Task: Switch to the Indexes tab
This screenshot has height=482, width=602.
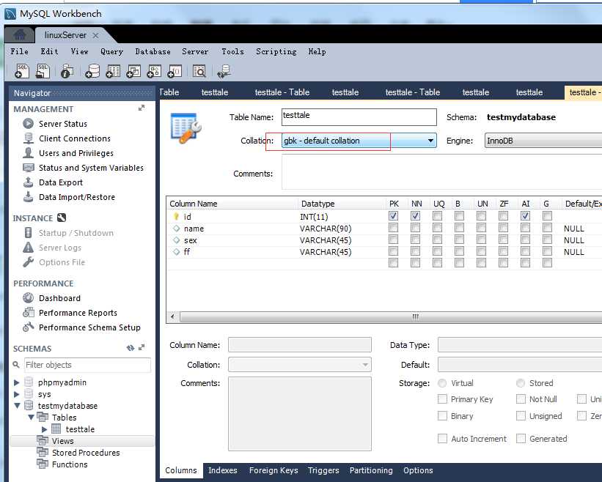Action: [223, 470]
